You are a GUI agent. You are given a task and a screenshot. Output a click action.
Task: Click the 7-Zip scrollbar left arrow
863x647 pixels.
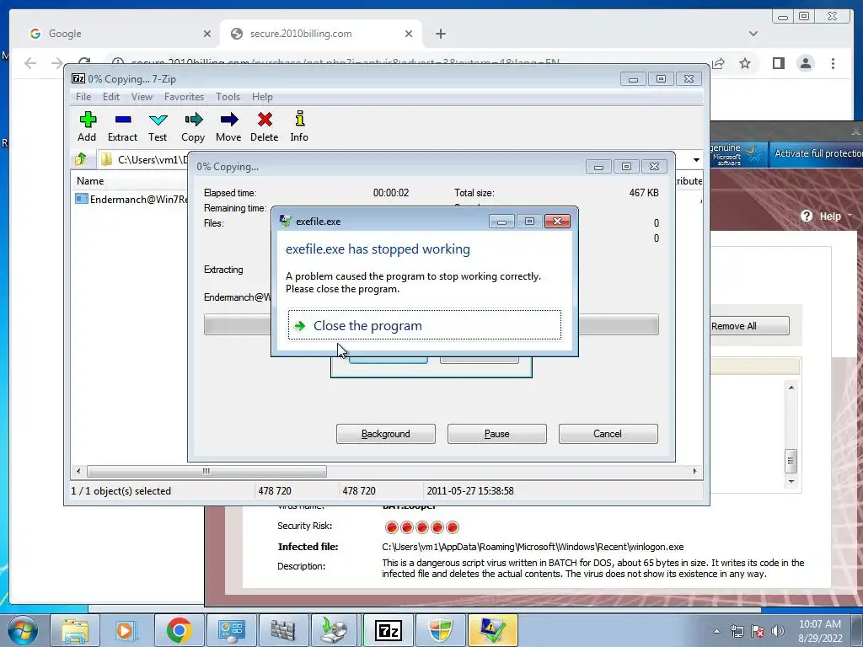pyautogui.click(x=78, y=472)
